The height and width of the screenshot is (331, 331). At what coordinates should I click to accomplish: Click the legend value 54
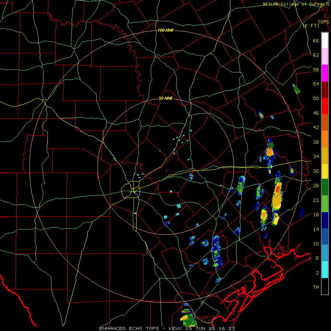[x=316, y=84]
